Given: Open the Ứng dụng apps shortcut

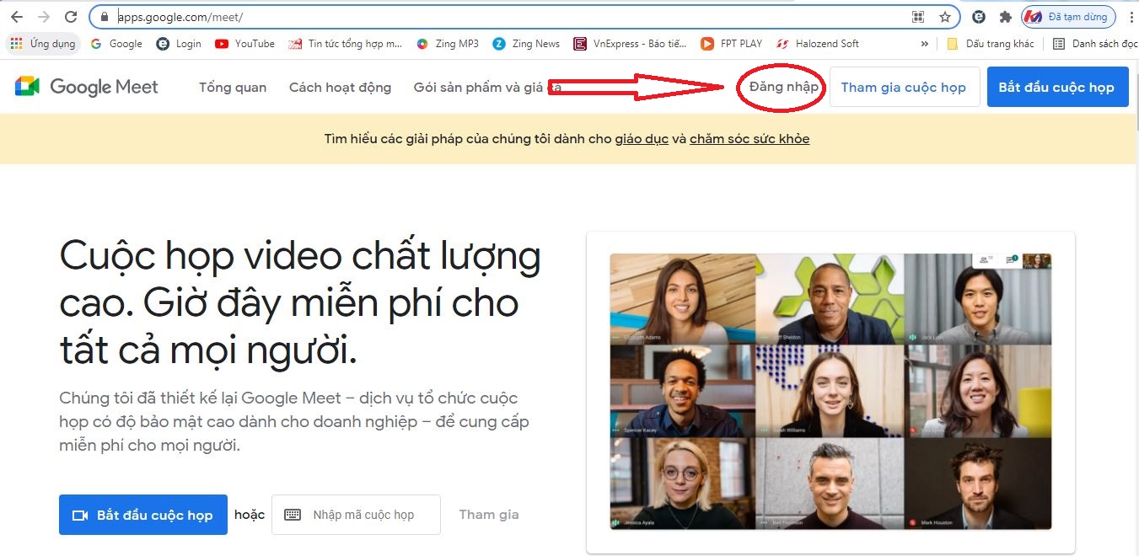Looking at the screenshot, I should (x=42, y=44).
